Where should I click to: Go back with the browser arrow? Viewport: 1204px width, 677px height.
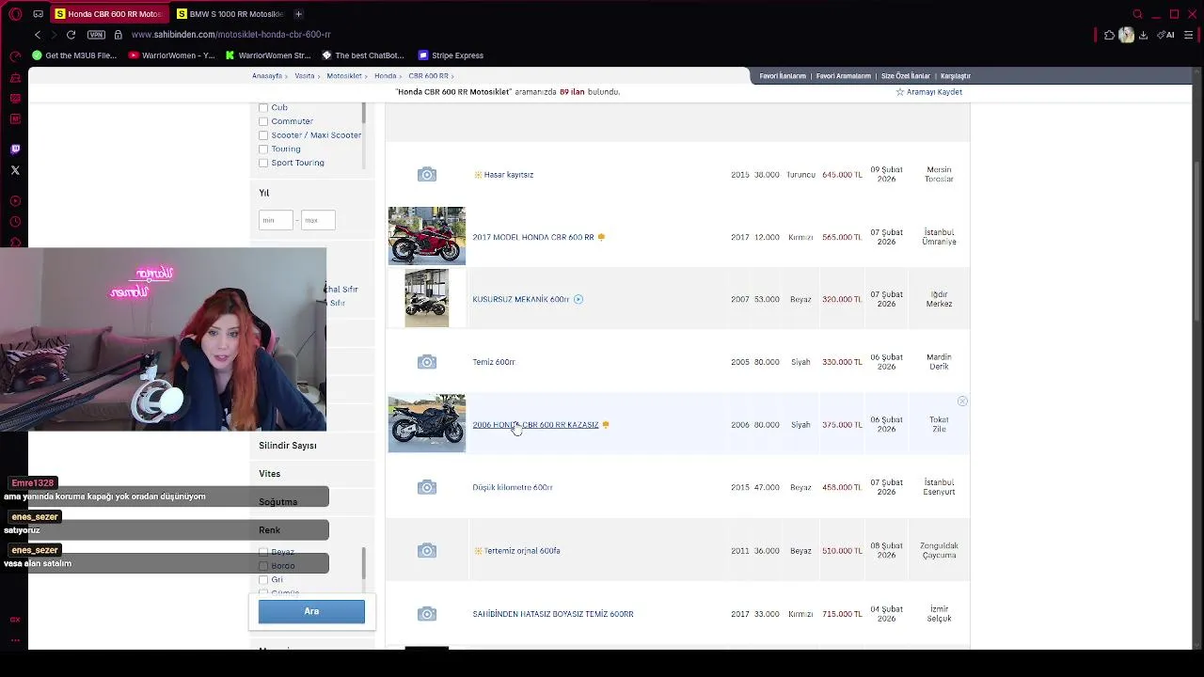pos(38,35)
